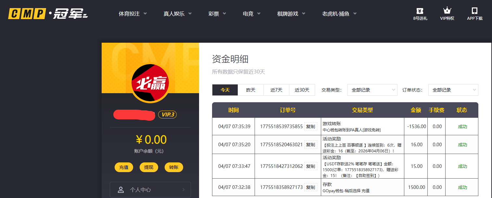Switch to the 近30天 records tab
This screenshot has height=198, width=492.
(x=302, y=90)
